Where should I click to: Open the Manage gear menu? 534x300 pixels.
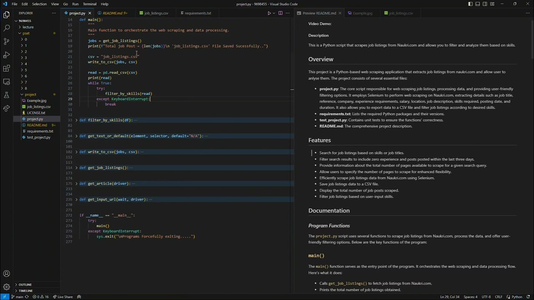[x=6, y=287]
